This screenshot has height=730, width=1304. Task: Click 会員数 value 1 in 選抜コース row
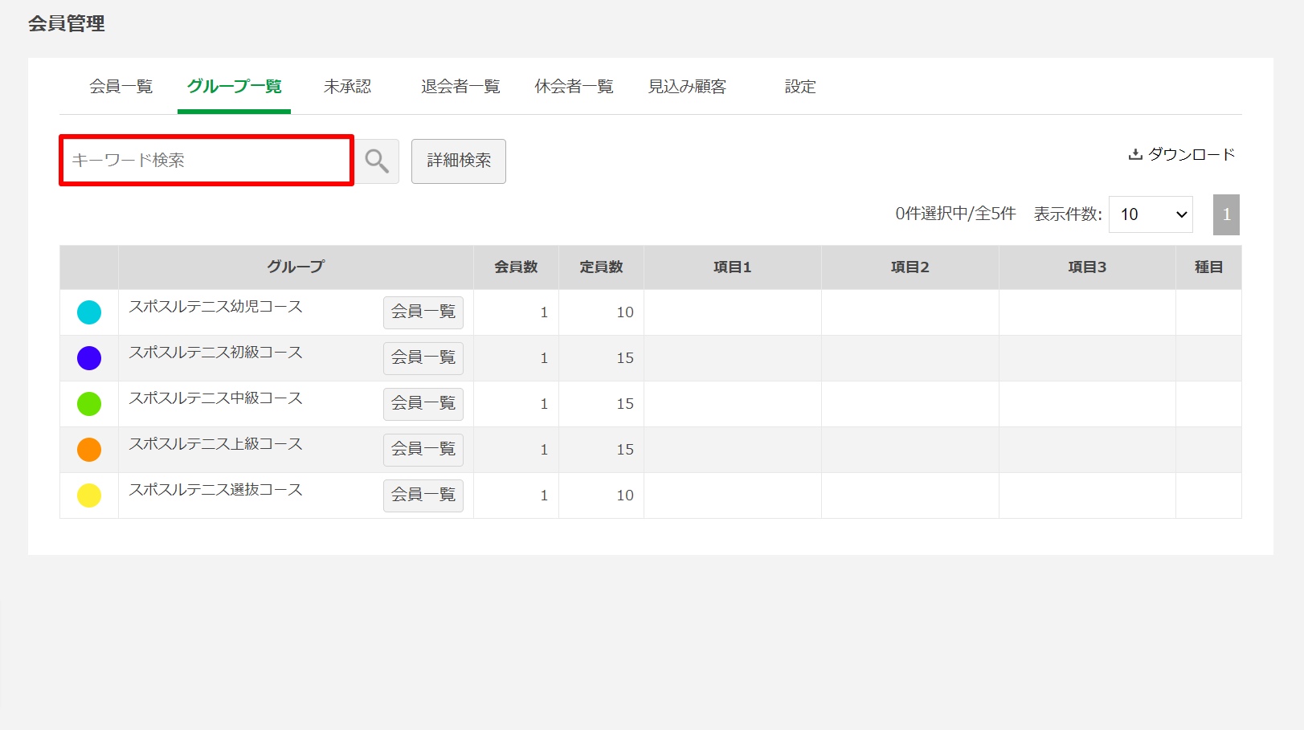[x=544, y=496]
